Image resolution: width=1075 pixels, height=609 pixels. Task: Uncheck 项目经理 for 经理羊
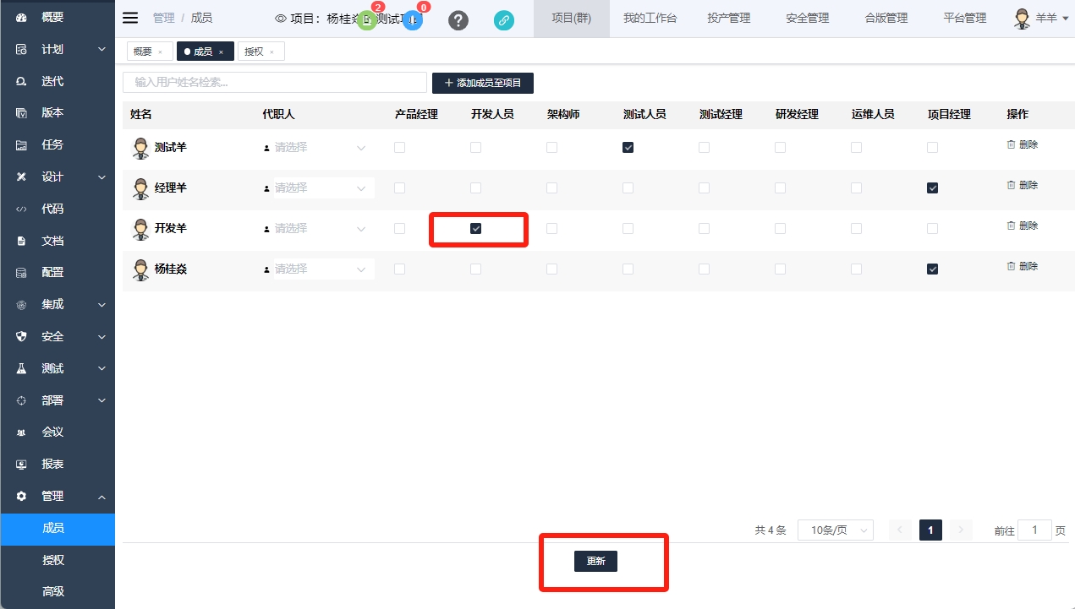coord(932,188)
